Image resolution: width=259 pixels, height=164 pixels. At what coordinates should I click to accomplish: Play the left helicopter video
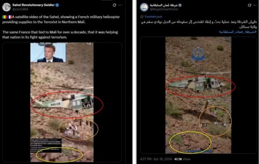[62, 102]
